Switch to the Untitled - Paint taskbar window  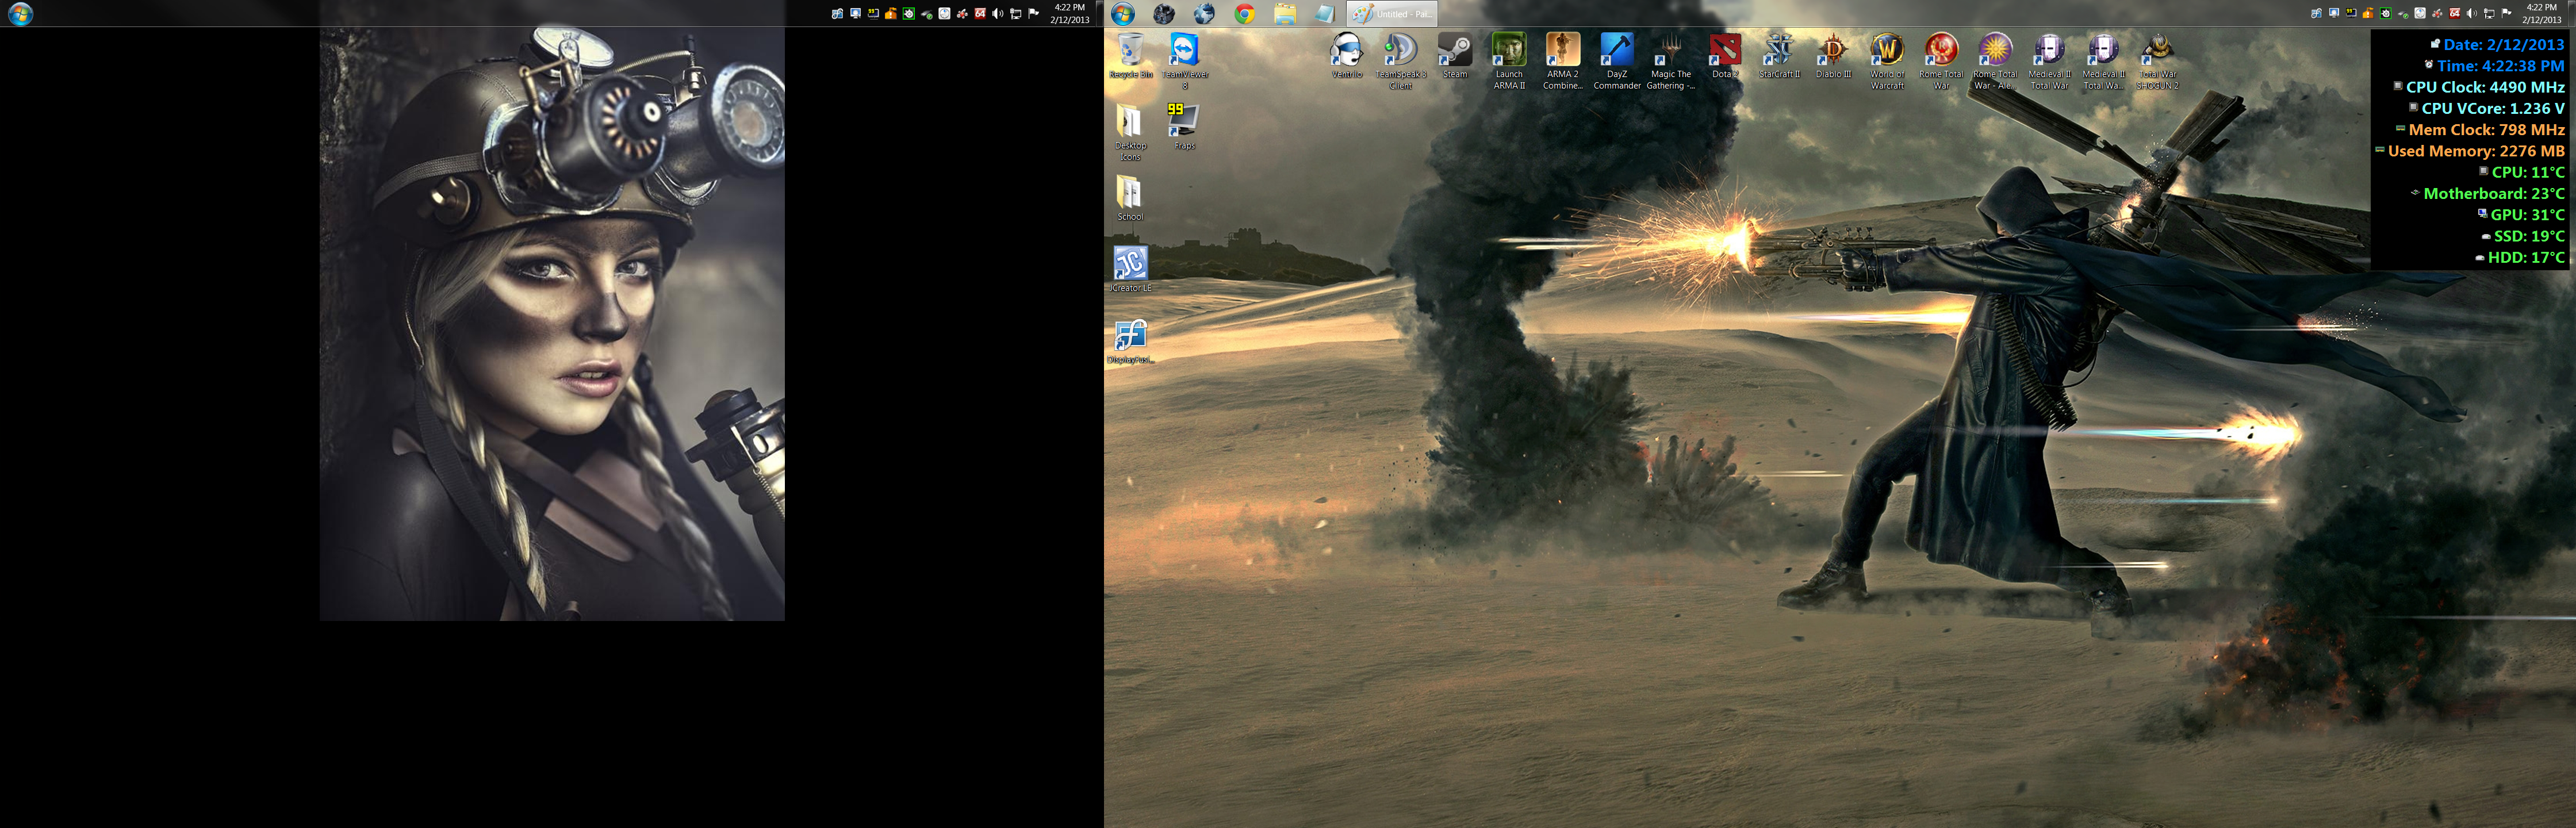click(1392, 14)
